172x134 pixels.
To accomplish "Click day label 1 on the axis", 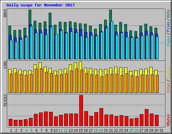I will [11, 130].
